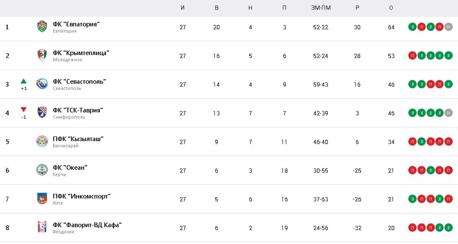458x244 pixels.
Task: Click Krymteplitsa's first red П form badge
Action: coord(412,56)
